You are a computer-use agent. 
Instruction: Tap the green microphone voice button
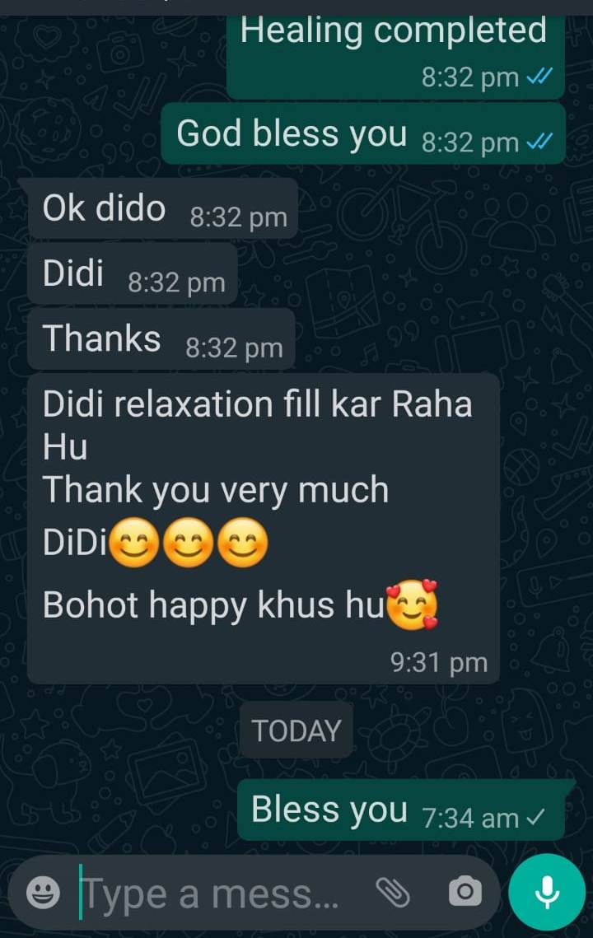pyautogui.click(x=547, y=892)
